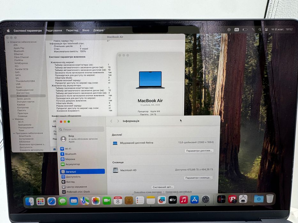Screen dimensions: 298x223
Task: Open System Information chip icon in Dock
Action: tap(243, 199)
